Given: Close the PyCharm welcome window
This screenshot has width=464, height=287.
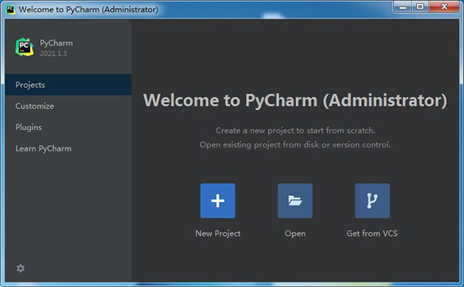Looking at the screenshot, I should [444, 7].
